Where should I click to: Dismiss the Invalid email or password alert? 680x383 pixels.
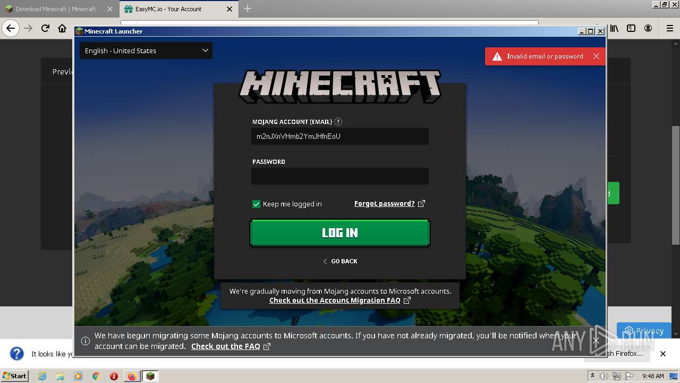(x=596, y=56)
